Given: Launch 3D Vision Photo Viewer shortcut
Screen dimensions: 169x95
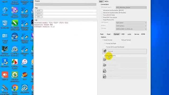Looking at the screenshot, I should pos(5,51).
